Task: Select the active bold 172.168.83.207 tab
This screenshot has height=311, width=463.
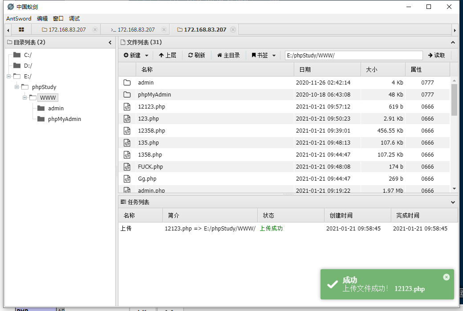Action: click(202, 29)
